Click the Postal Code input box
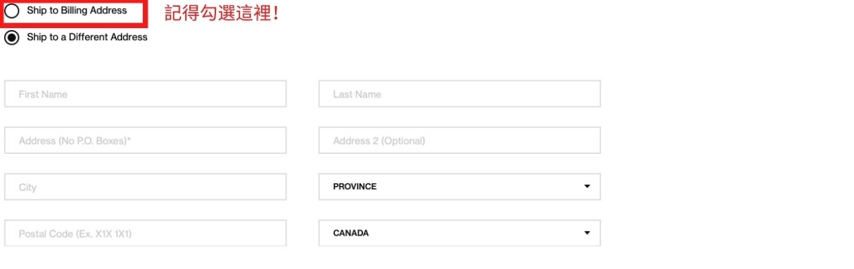854x269 pixels. tap(145, 234)
